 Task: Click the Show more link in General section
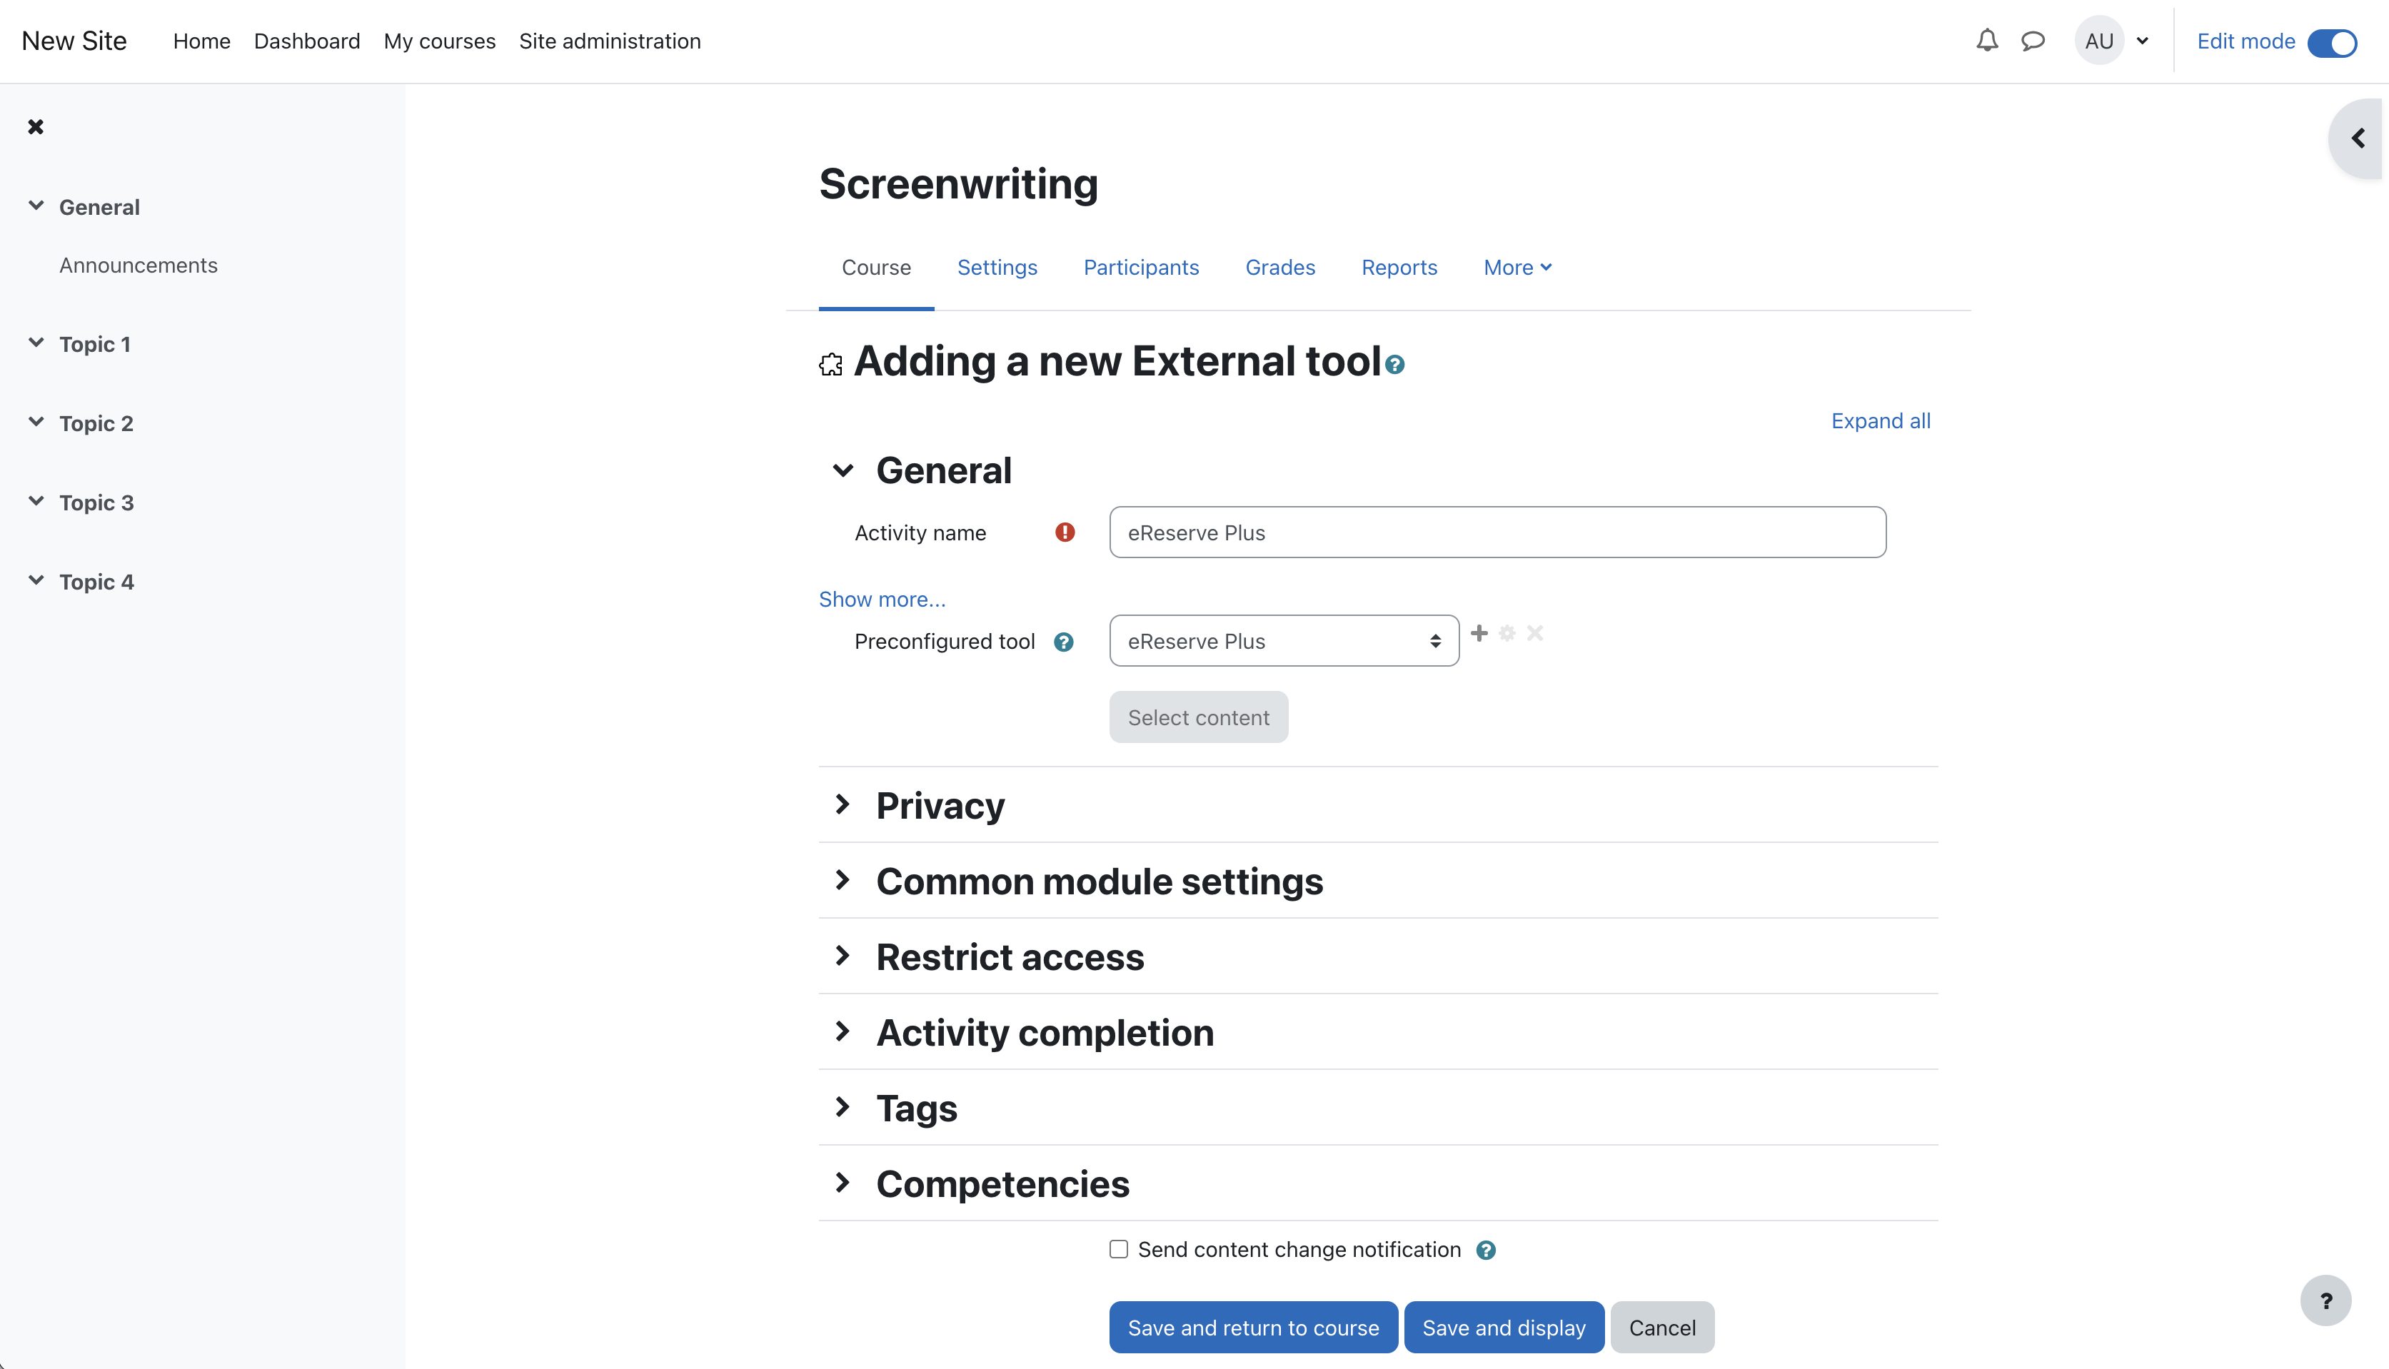point(882,598)
